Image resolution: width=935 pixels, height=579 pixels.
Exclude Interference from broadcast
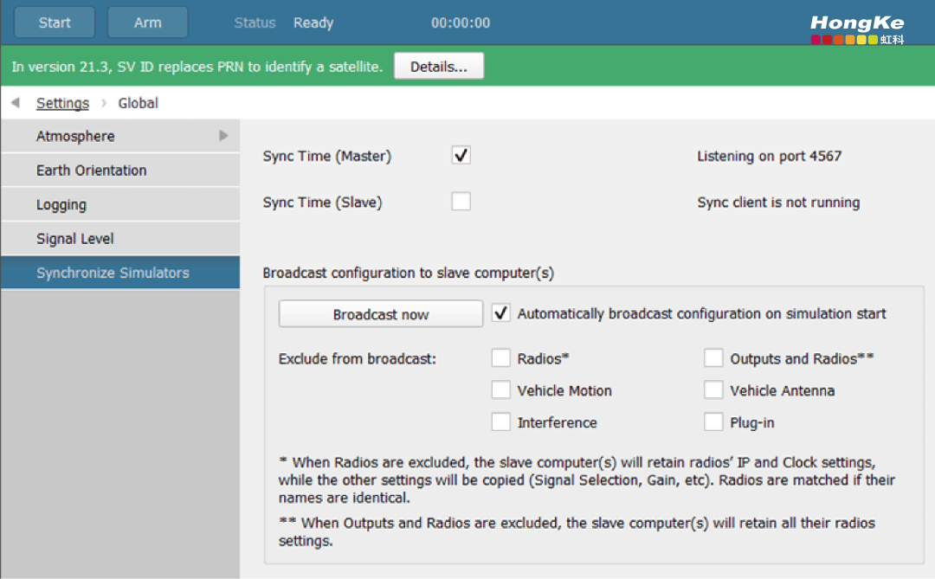[501, 422]
